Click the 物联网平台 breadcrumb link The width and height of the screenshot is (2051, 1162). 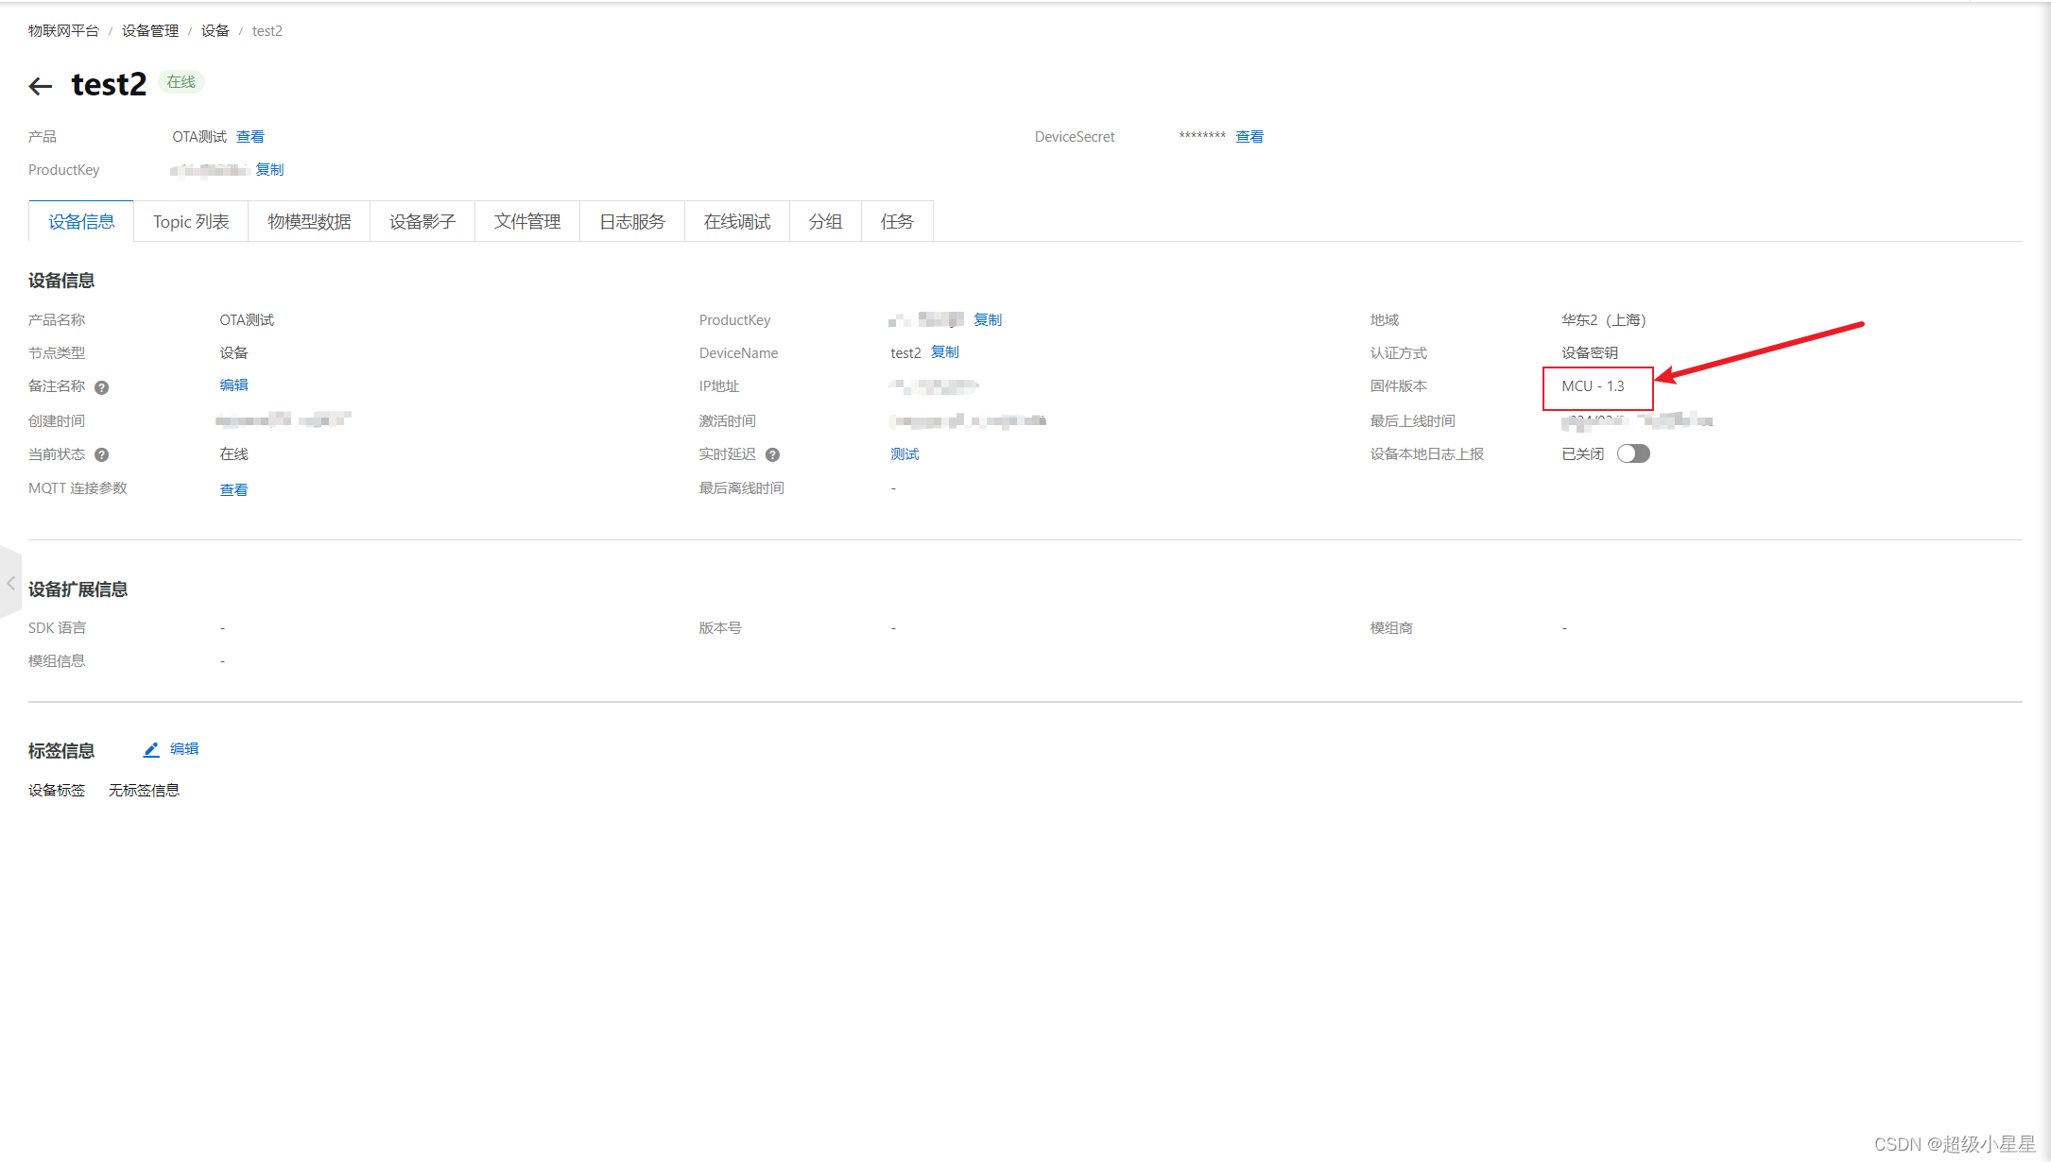point(63,31)
